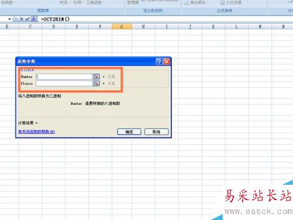
Task: Click the 将八进制数转换为二进制 description text
Action: coord(40,96)
